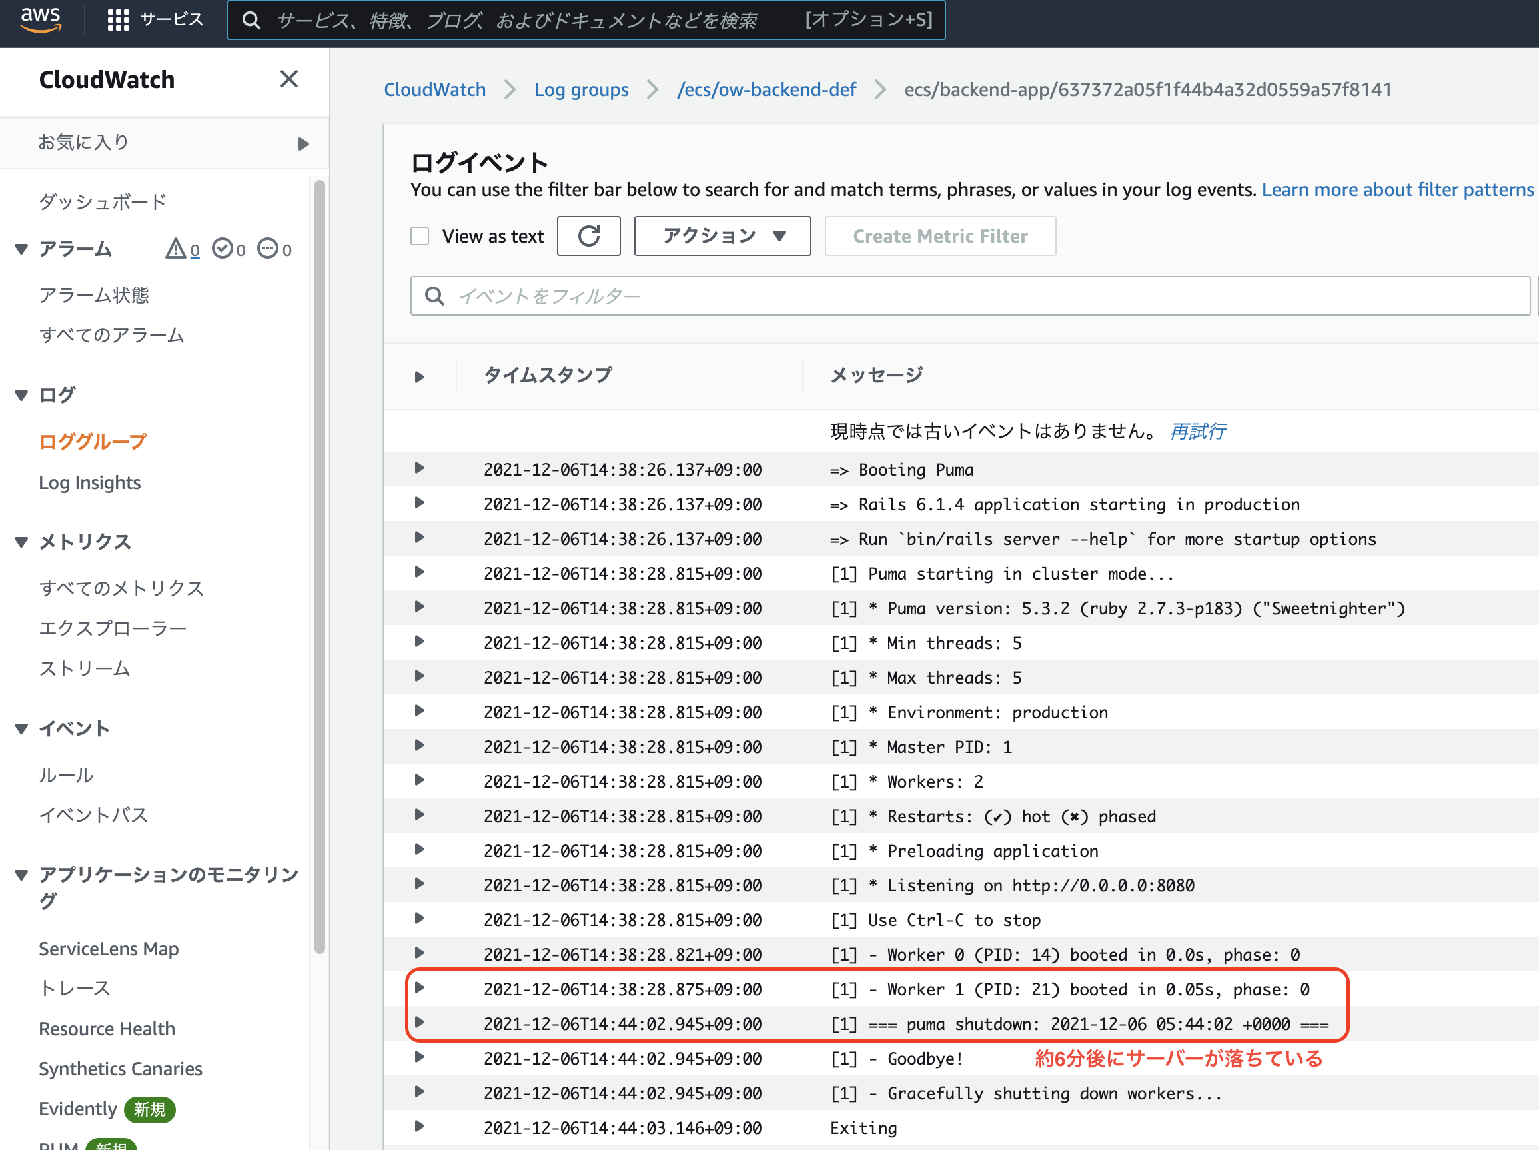The height and width of the screenshot is (1150, 1539).
Task: Click the OK alarm checkmark count icon
Action: [223, 249]
